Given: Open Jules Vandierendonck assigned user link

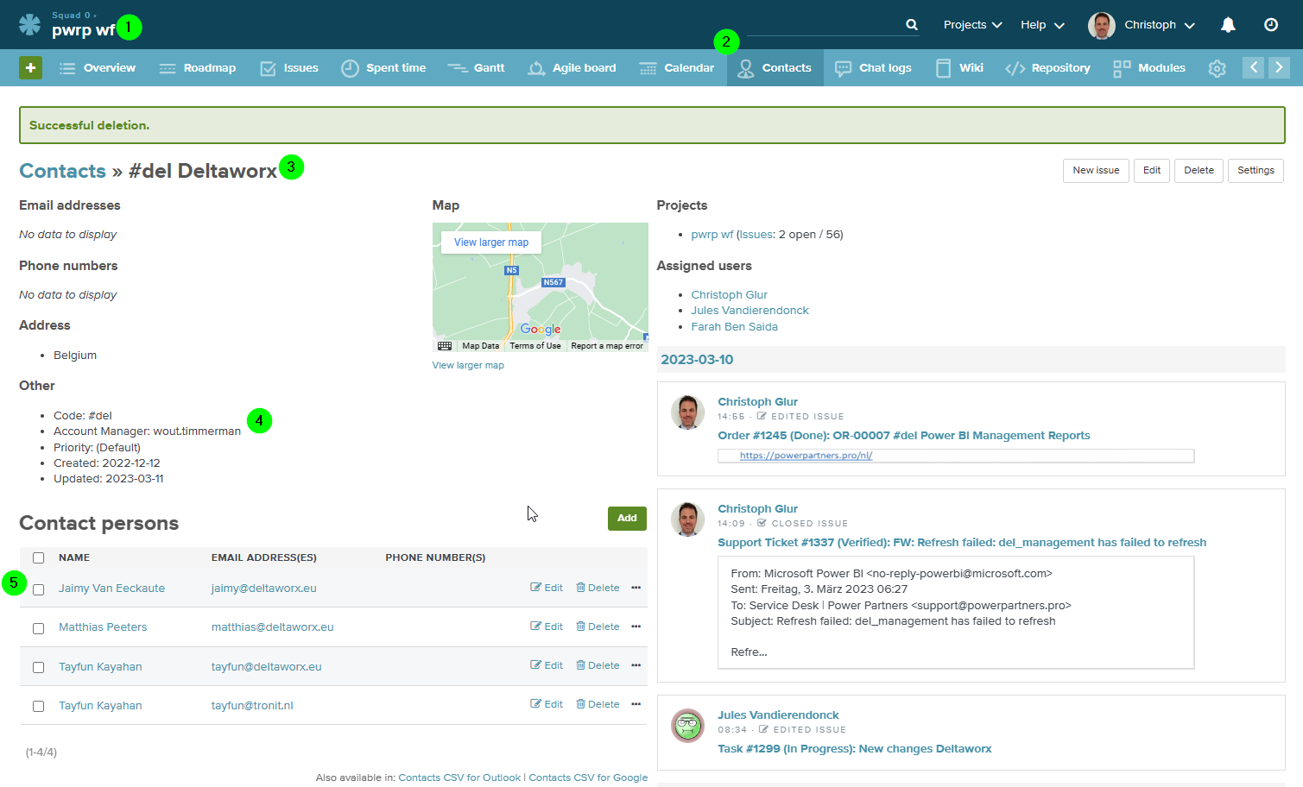Looking at the screenshot, I should (750, 311).
